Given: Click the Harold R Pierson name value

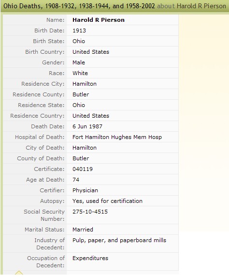Looking at the screenshot, I should point(99,20).
